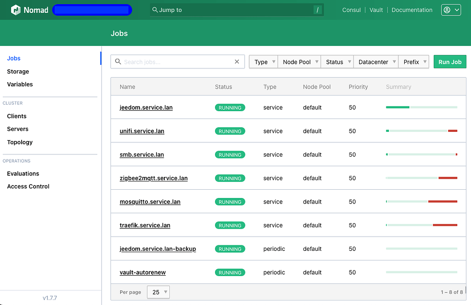
Task: Open the Clients section
Action: point(17,116)
